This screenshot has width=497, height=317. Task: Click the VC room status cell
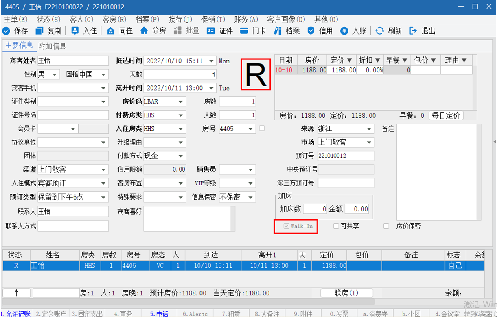click(160, 265)
